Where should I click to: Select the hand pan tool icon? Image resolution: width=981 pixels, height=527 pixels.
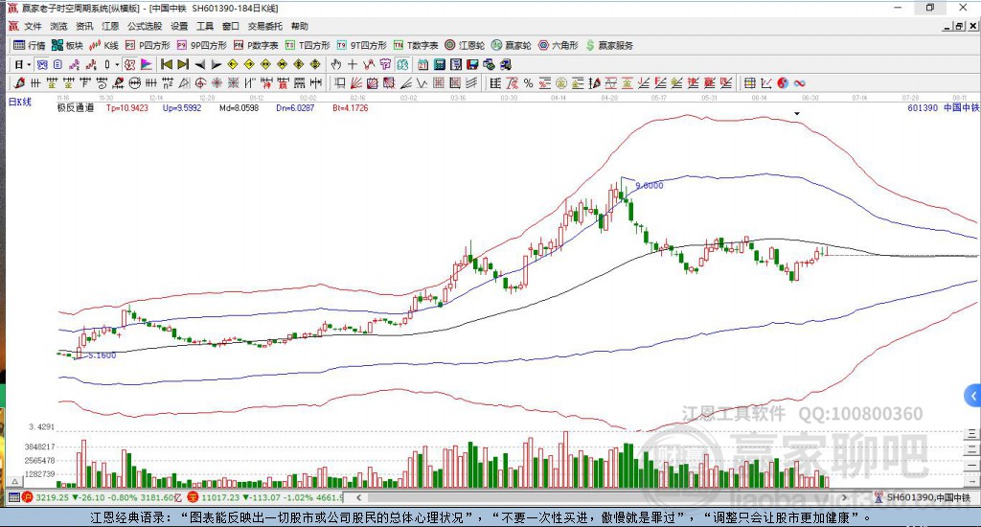tap(335, 64)
